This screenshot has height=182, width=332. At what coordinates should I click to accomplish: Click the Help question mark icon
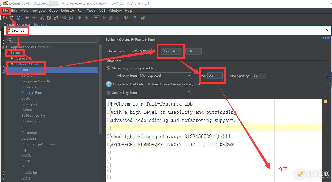[135, 18]
